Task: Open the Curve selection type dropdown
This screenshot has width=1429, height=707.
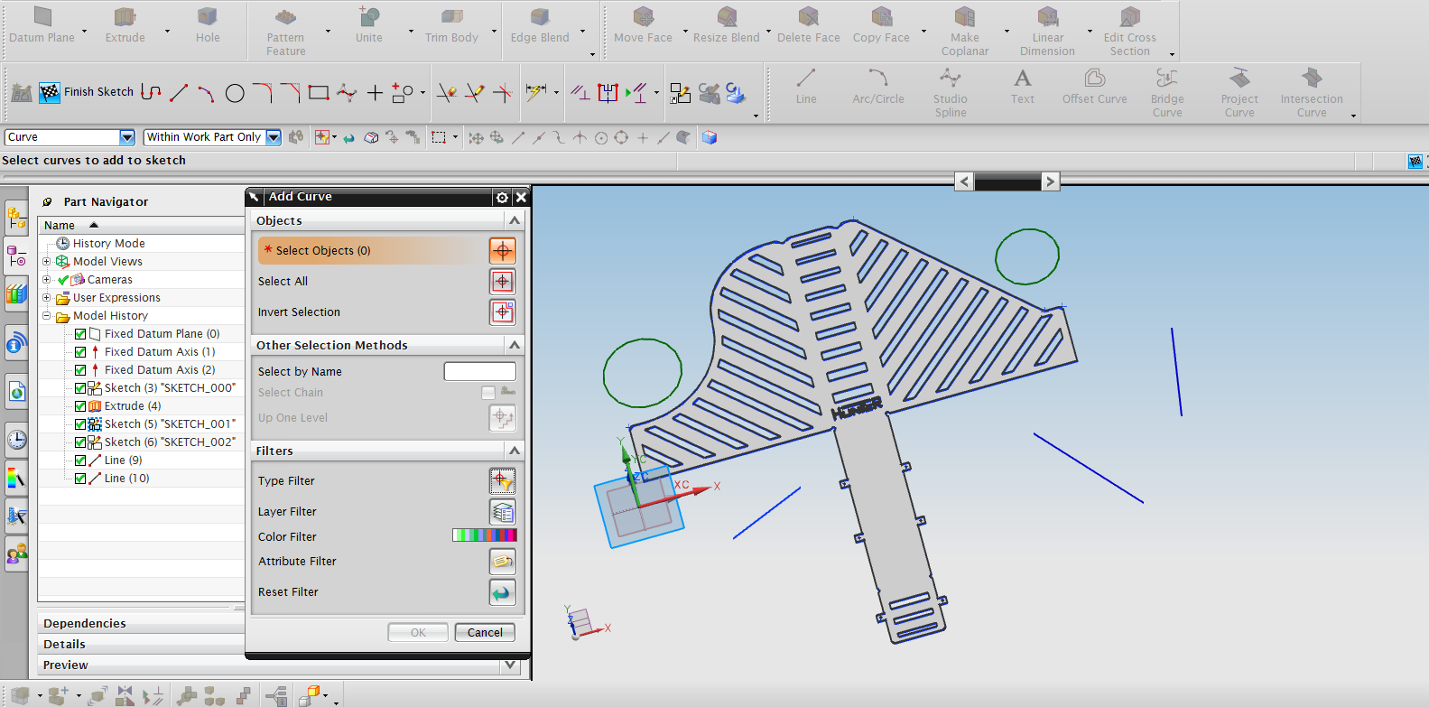Action: point(127,137)
